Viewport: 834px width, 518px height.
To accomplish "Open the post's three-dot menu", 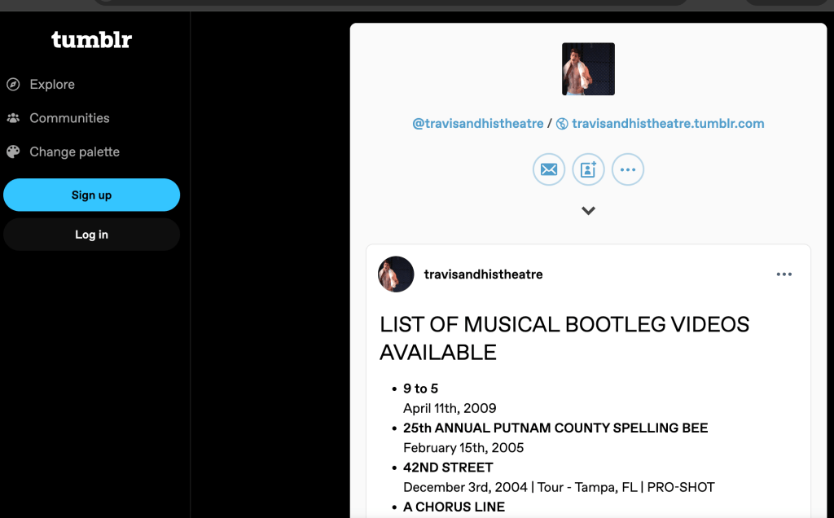I will (784, 274).
